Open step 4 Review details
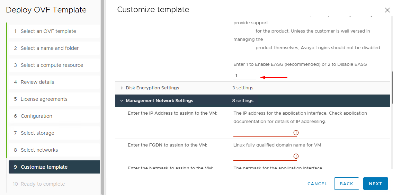Screen dimensions: 393x195 [x=37, y=82]
